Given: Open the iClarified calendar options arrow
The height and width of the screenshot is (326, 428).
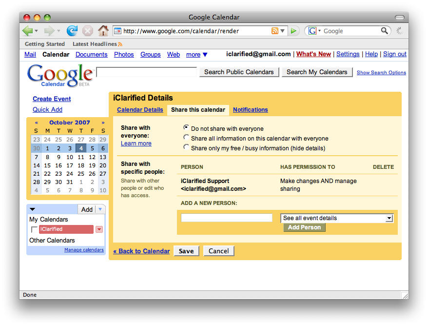Looking at the screenshot, I should (x=99, y=229).
